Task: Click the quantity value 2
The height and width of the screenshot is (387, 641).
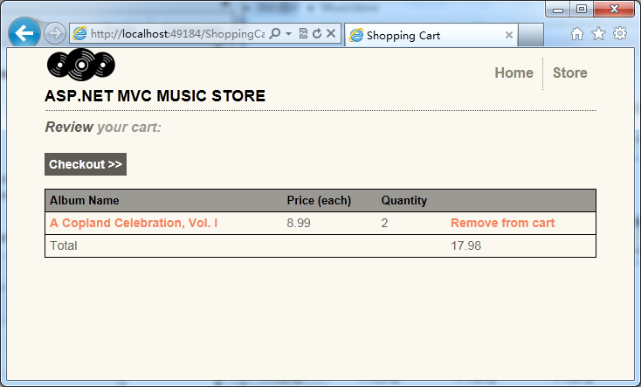Action: [x=384, y=223]
